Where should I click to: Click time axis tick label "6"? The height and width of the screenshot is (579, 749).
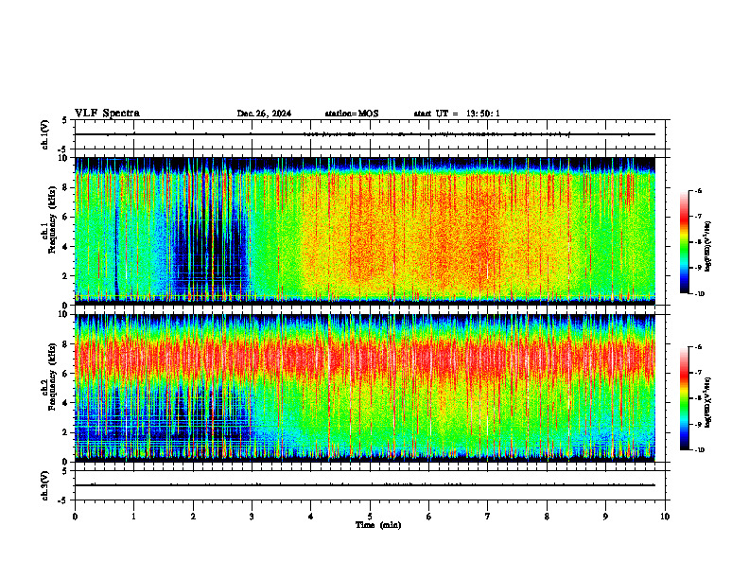[429, 517]
